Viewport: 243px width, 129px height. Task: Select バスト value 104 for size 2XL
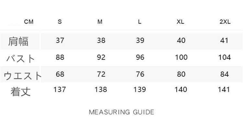point(225,57)
